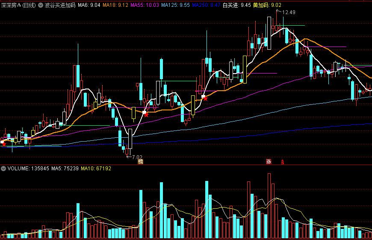
Task: Click the 7.02 low price label
Action: coord(137,157)
